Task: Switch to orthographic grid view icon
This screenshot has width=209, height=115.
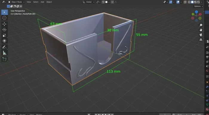Action: click(x=201, y=40)
